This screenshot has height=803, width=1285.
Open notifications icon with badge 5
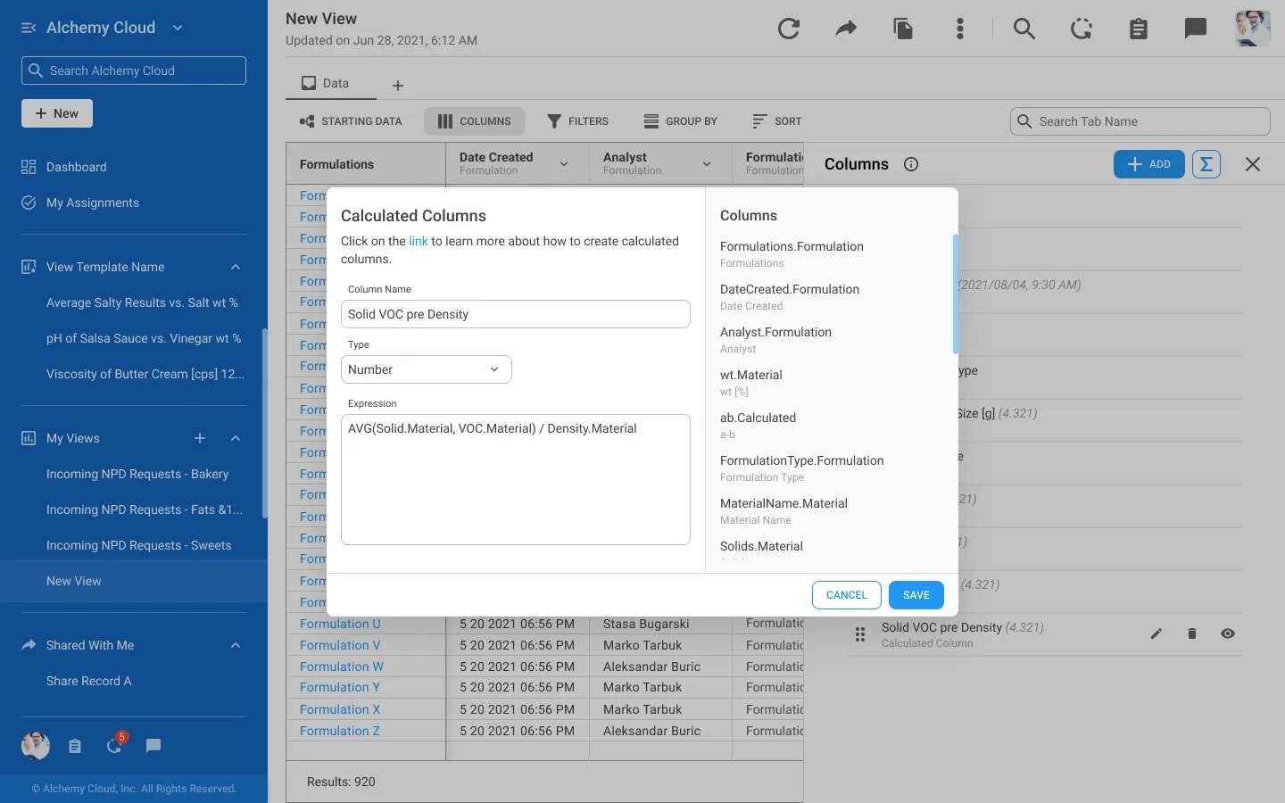[x=114, y=746]
